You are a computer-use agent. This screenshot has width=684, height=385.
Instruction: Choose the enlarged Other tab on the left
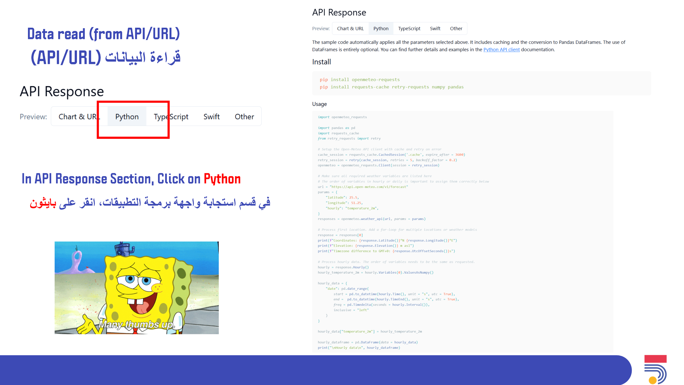[x=244, y=116]
